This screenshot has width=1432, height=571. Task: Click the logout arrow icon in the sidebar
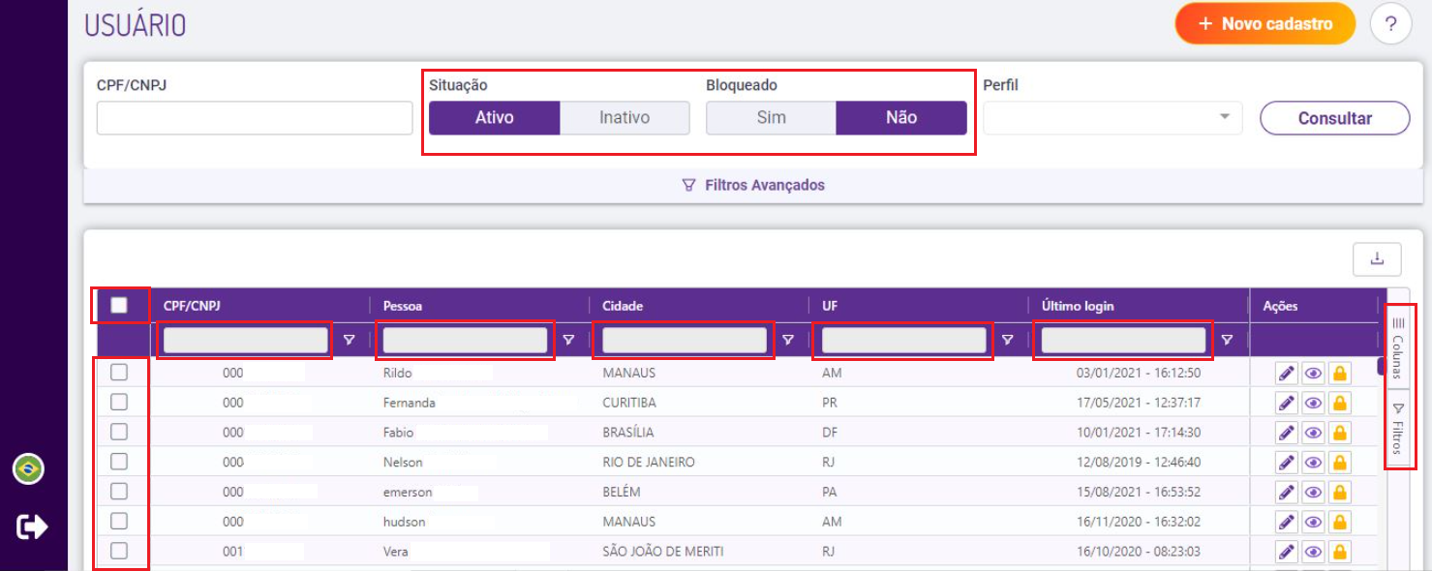31,526
